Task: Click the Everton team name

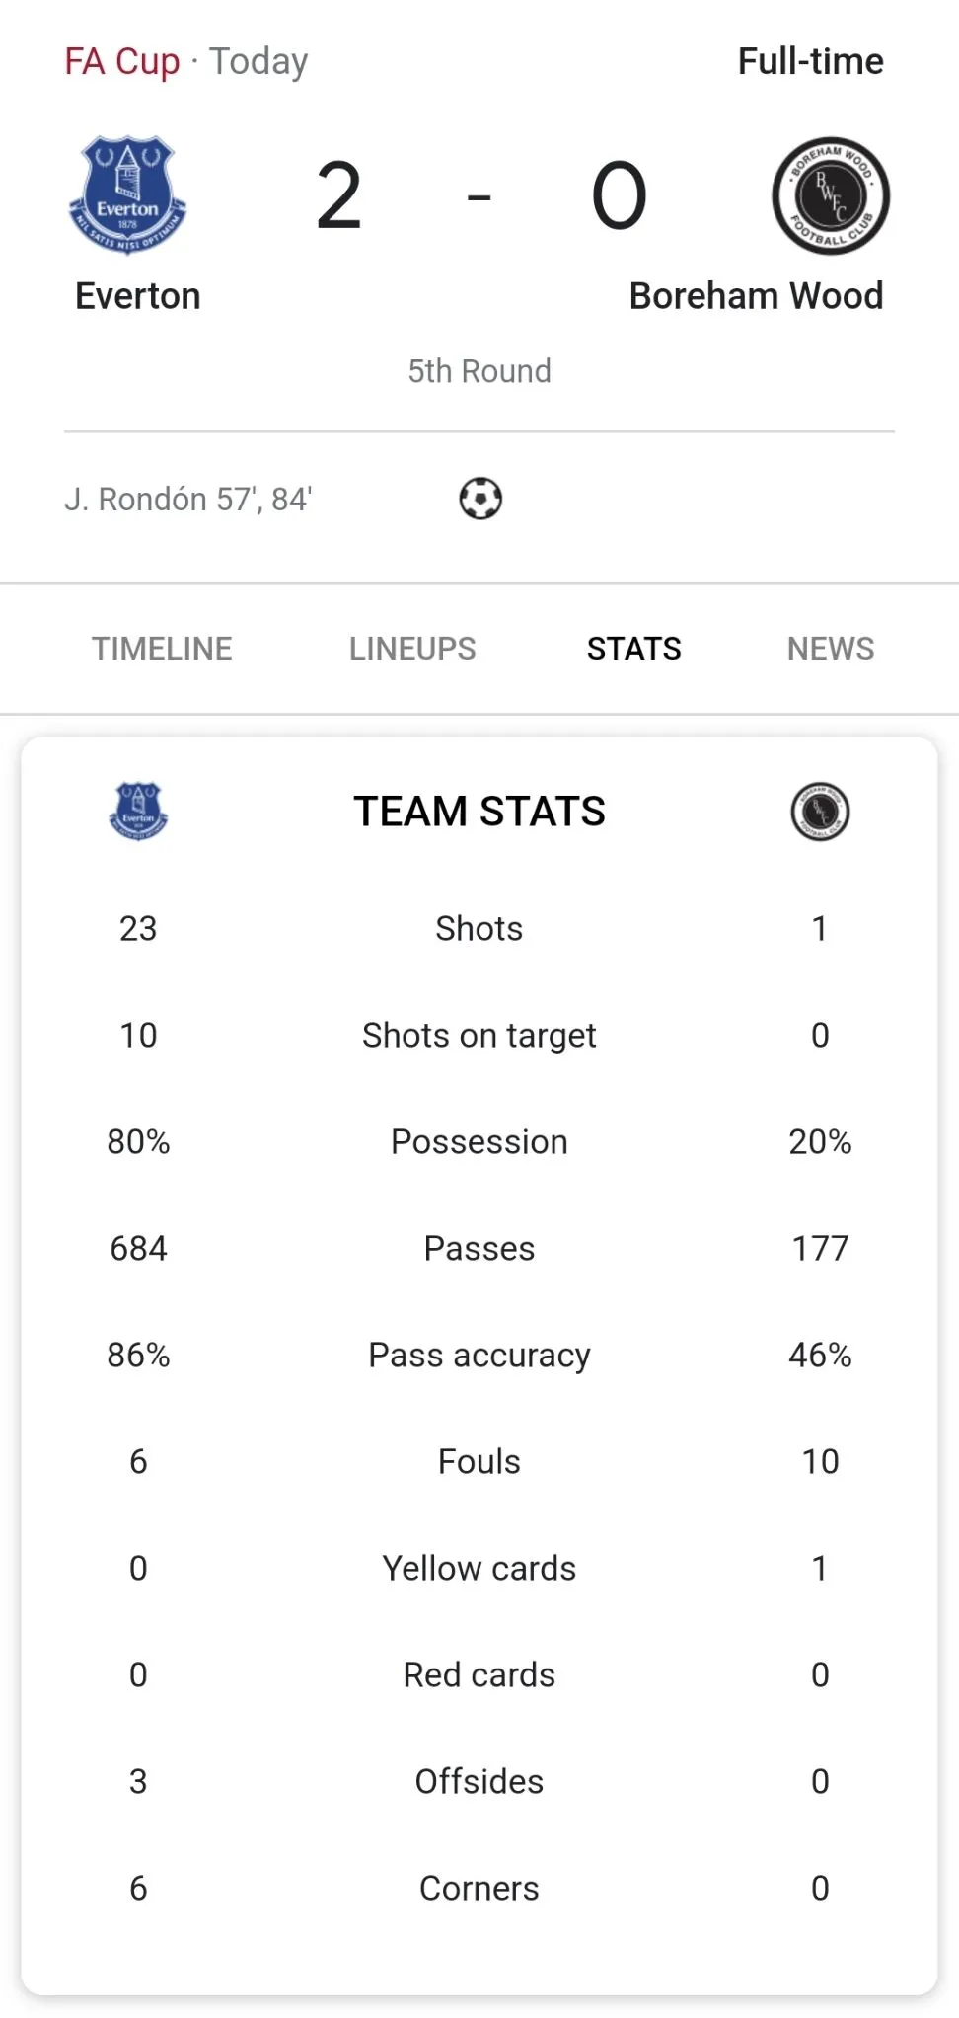Action: (138, 296)
